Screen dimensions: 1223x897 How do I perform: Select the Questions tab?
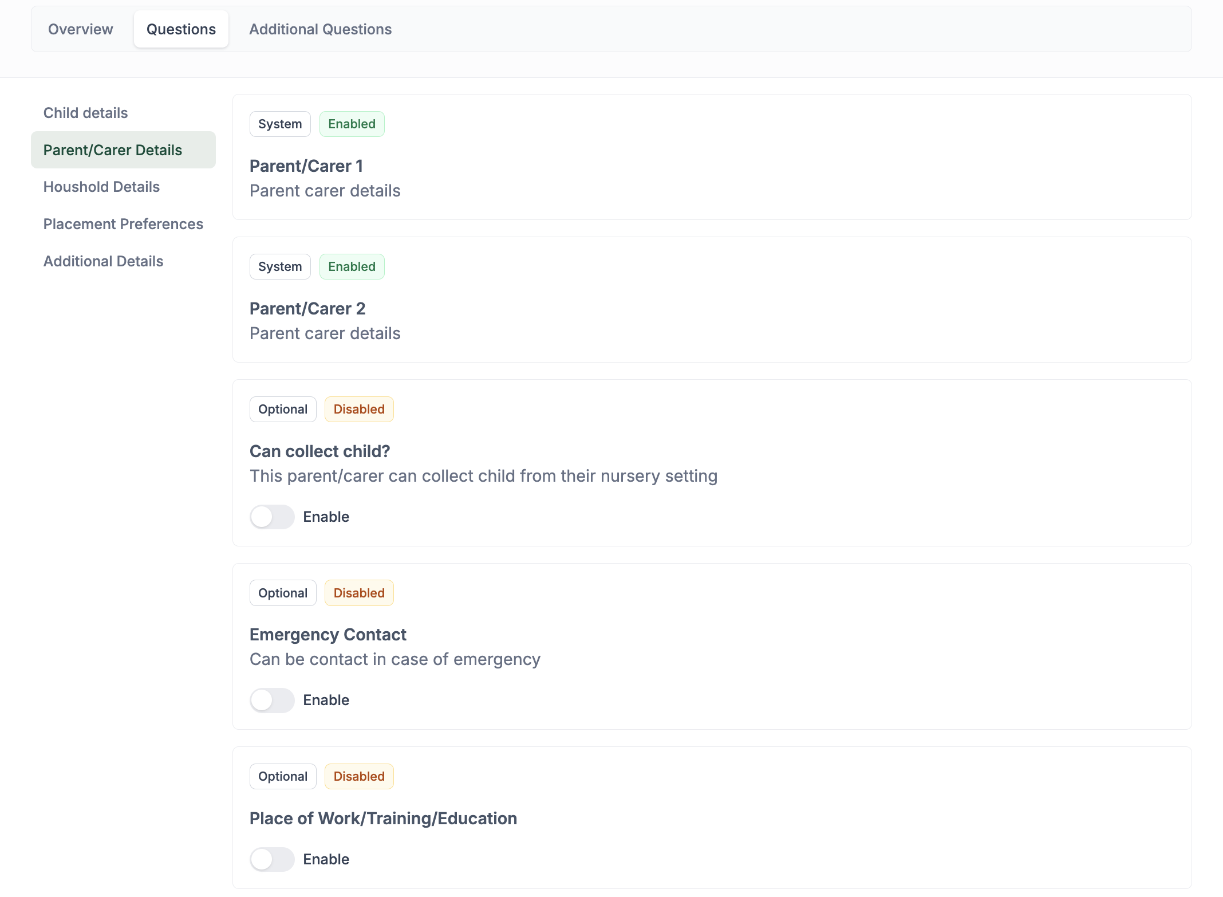(181, 29)
